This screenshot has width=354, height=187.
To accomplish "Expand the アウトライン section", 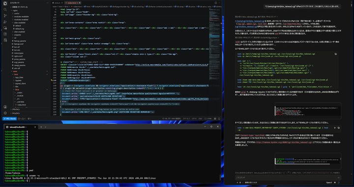I will pyautogui.click(x=15, y=110).
